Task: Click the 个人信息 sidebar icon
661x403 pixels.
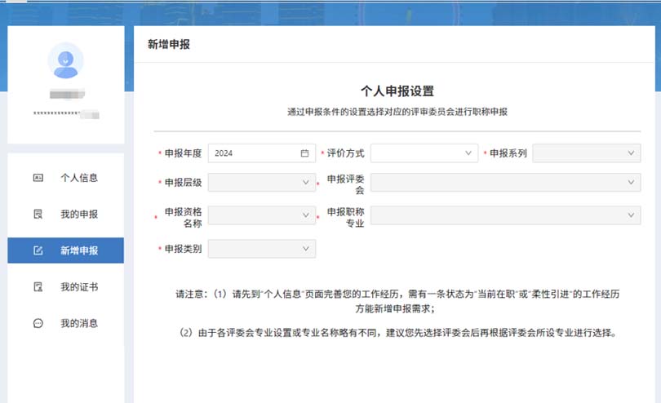Action: click(x=38, y=178)
